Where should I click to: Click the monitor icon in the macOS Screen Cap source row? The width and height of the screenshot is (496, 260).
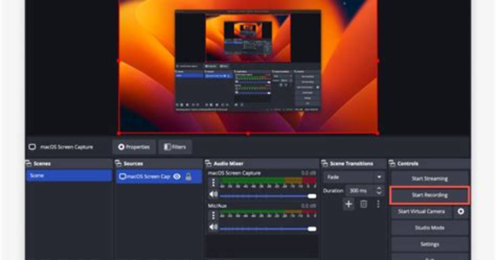pyautogui.click(x=122, y=176)
